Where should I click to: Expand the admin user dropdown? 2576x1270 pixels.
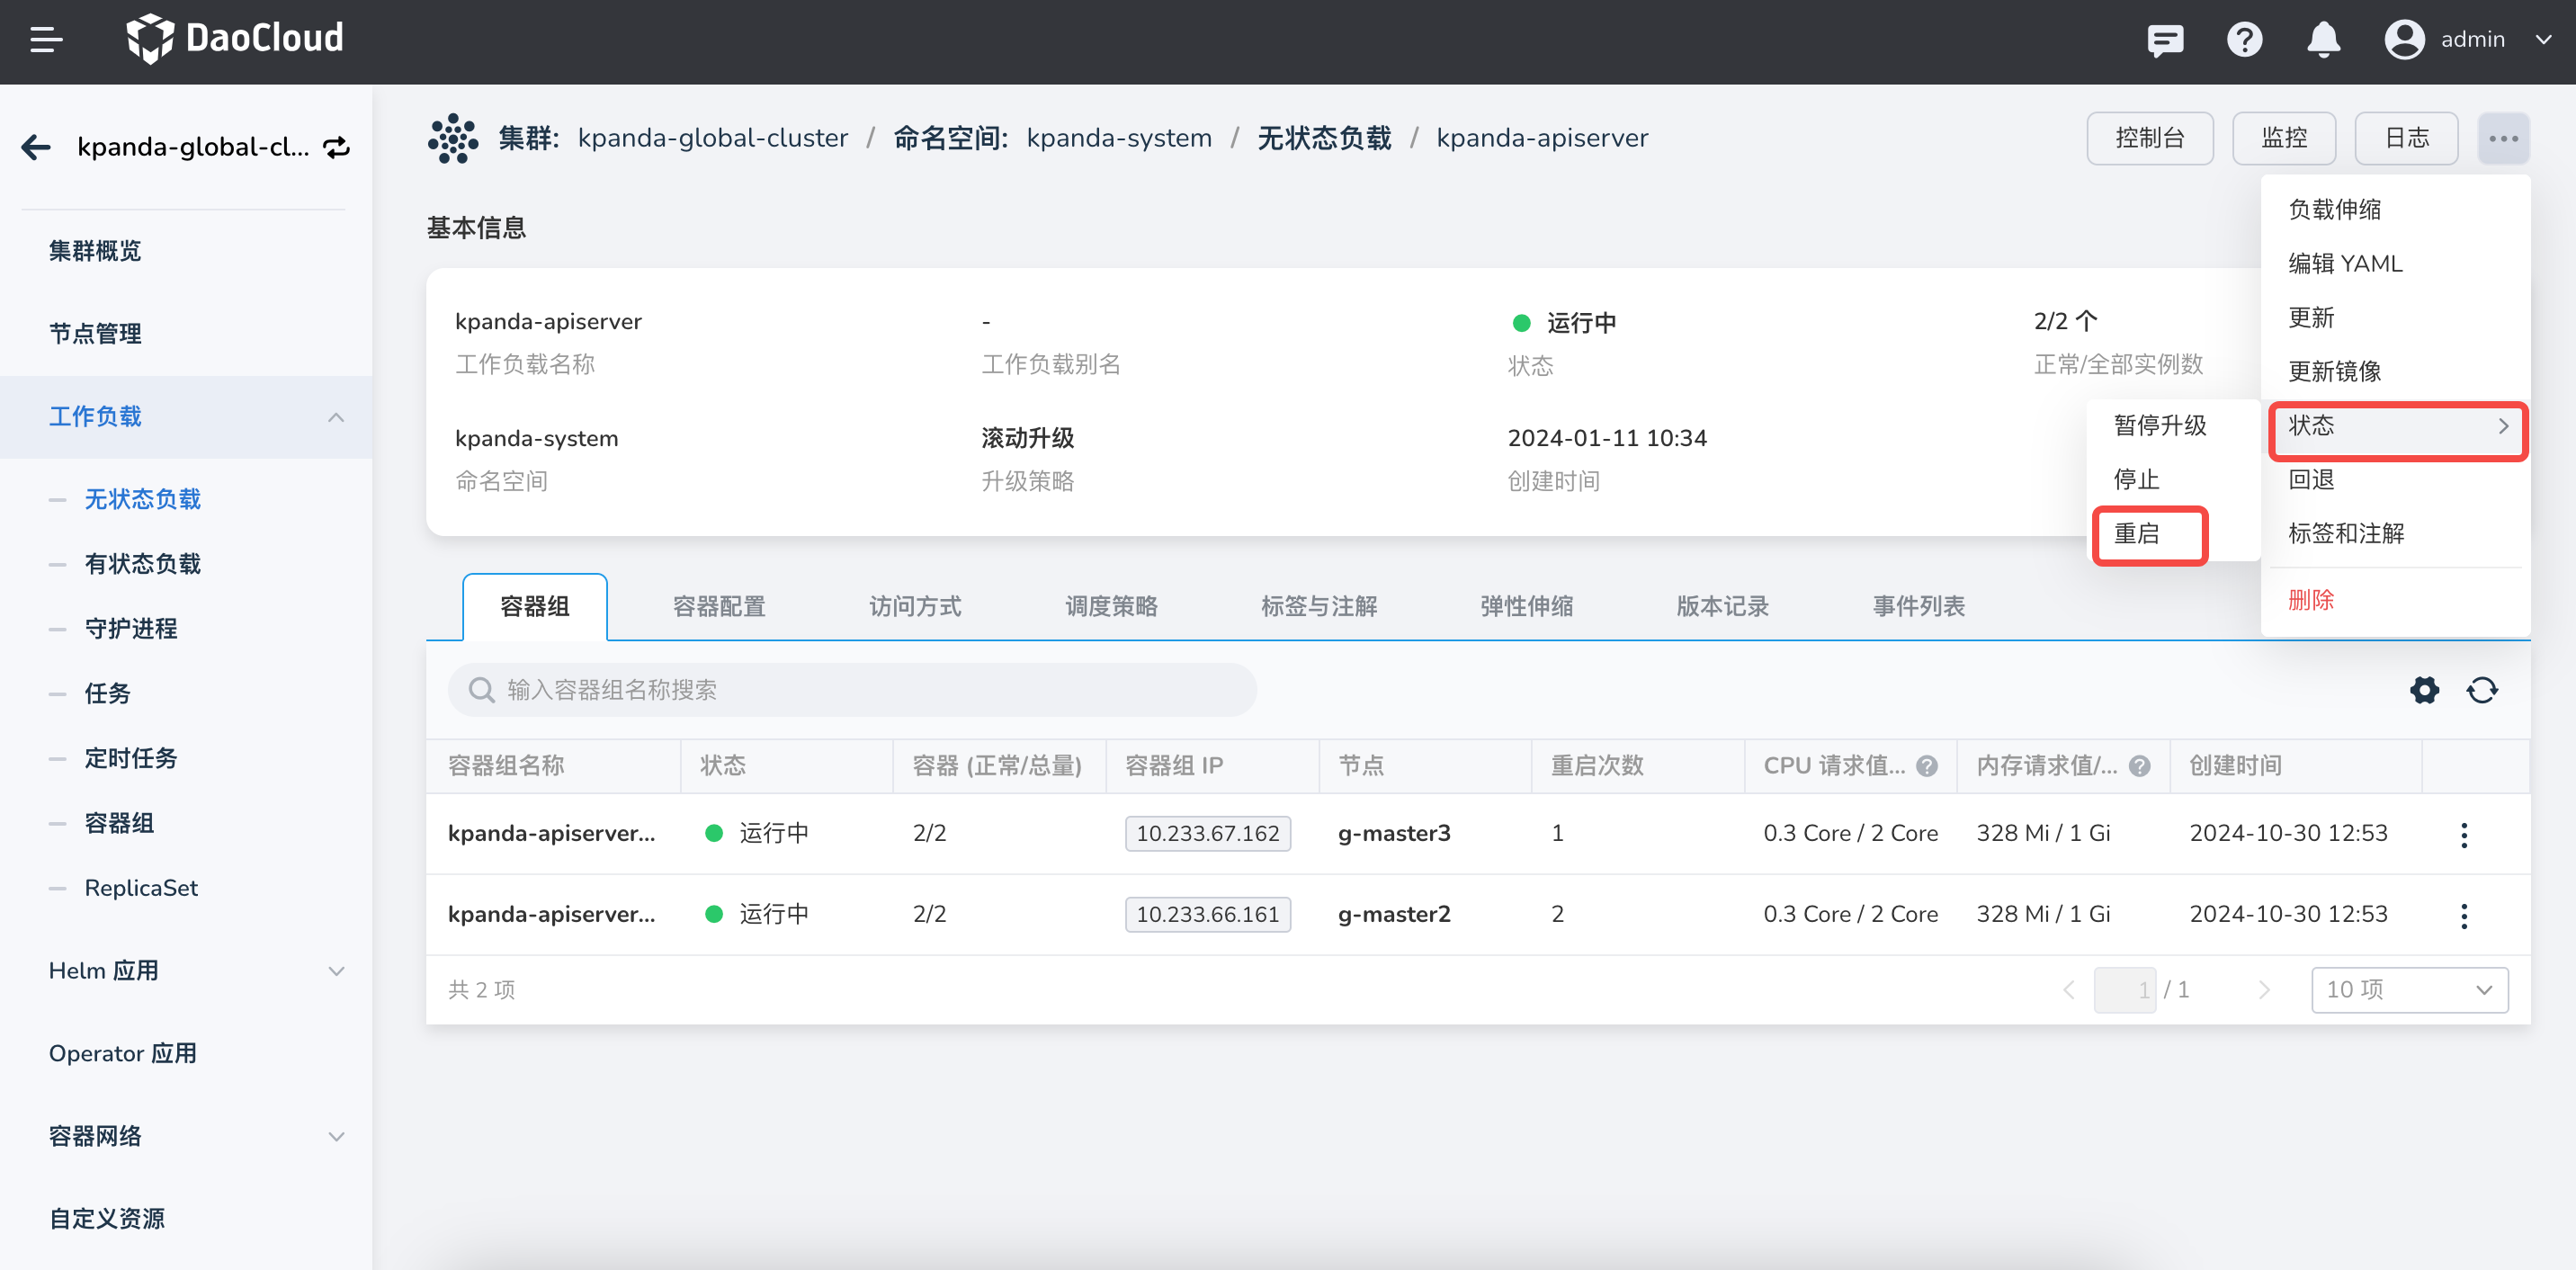(2543, 40)
